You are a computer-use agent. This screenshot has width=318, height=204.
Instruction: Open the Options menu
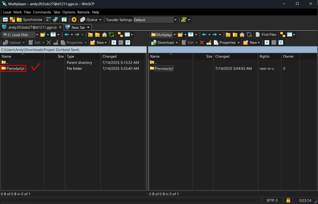(69, 12)
